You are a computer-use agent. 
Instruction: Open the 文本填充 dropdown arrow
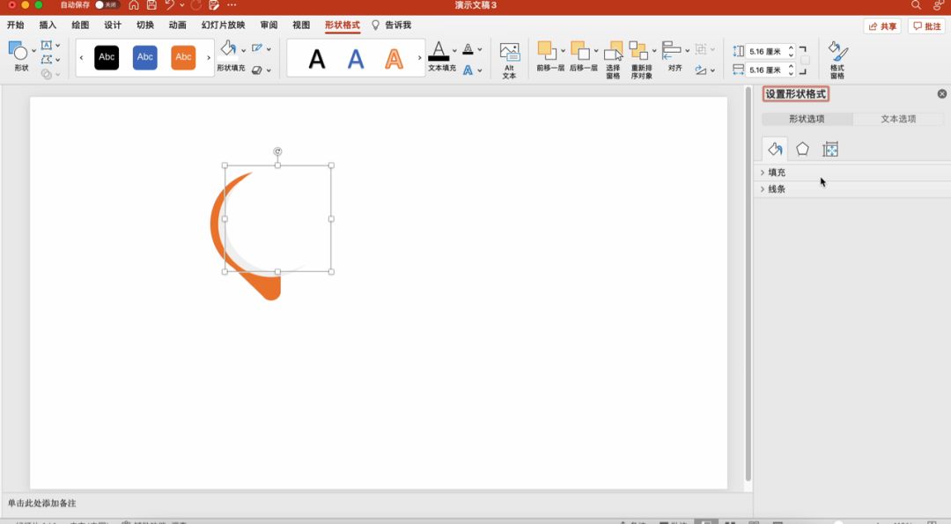(x=454, y=51)
